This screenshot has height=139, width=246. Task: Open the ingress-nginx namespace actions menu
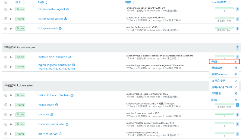[x=237, y=47]
